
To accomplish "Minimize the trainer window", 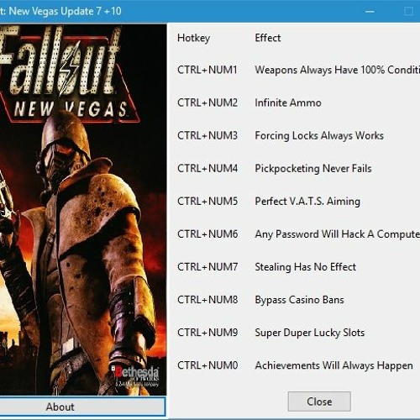I will (x=370, y=12).
